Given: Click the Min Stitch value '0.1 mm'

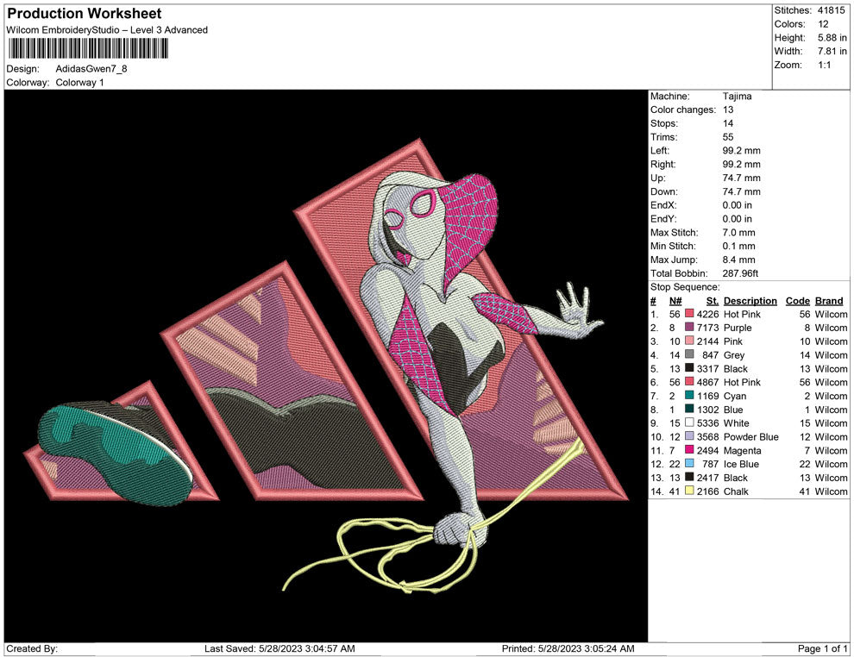Looking at the screenshot, I should [x=739, y=246].
